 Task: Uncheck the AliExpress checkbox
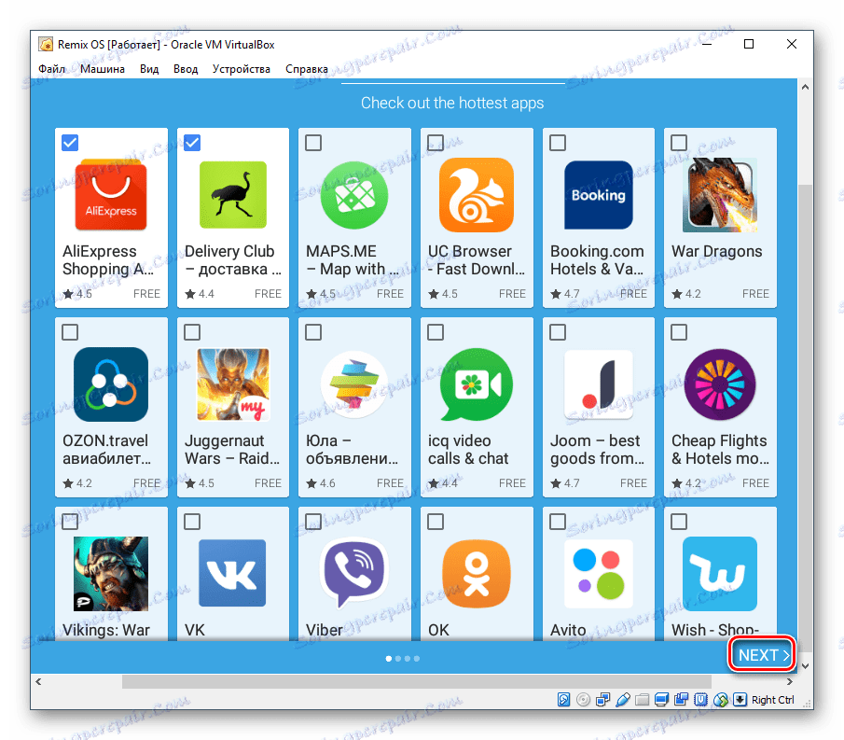[x=70, y=143]
